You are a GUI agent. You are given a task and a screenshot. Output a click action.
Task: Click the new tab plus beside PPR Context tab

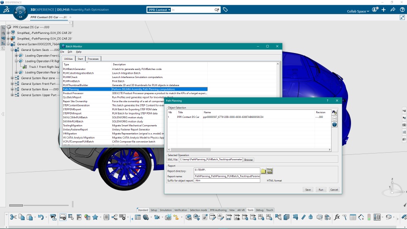tap(70, 17)
